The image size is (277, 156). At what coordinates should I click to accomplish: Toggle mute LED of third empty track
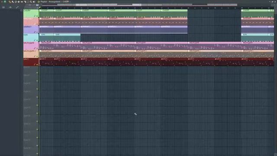click(37, 89)
